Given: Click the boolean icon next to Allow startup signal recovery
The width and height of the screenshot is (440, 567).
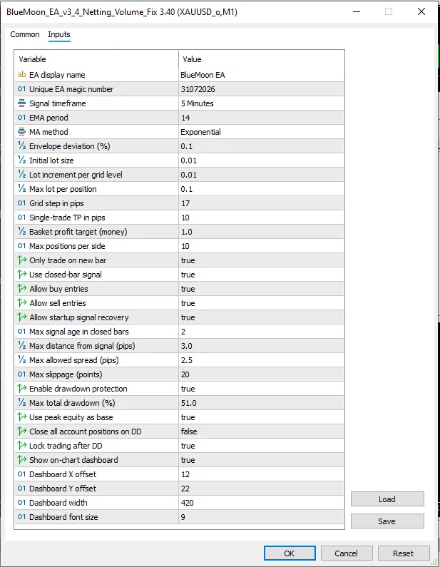Looking at the screenshot, I should click(x=21, y=317).
